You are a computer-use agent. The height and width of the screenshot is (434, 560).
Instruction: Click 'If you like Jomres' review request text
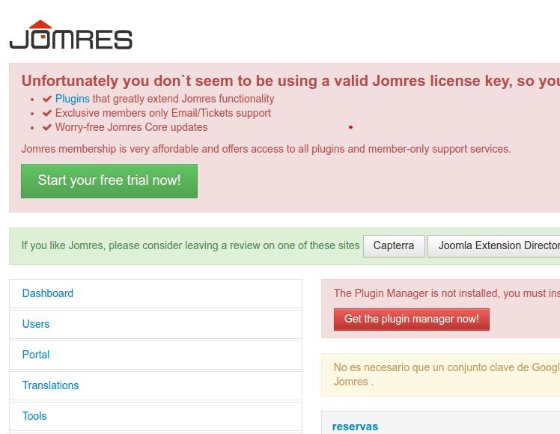[x=190, y=246]
